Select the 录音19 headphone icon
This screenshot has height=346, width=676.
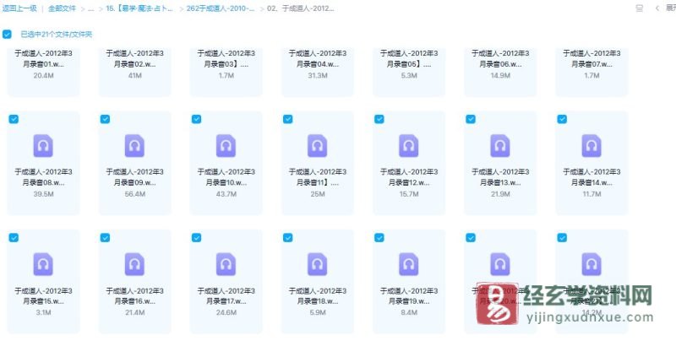coord(409,263)
